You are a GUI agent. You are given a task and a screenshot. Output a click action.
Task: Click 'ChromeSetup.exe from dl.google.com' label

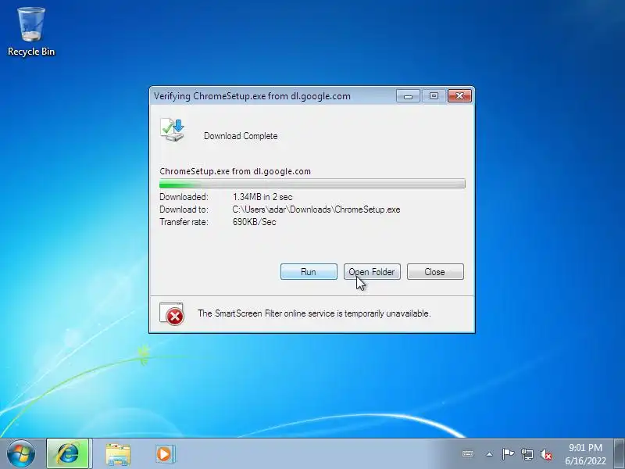click(235, 171)
